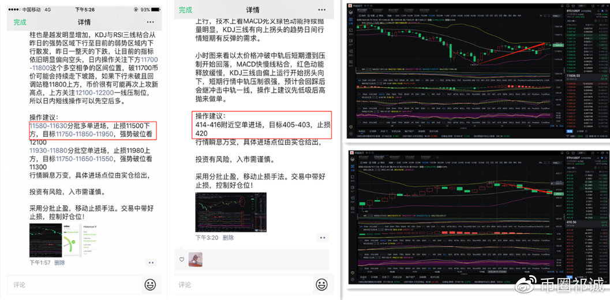The width and height of the screenshot is (610, 300).
Task: Open the comment bubble button beside 下午3:20 post
Action: pos(321,237)
